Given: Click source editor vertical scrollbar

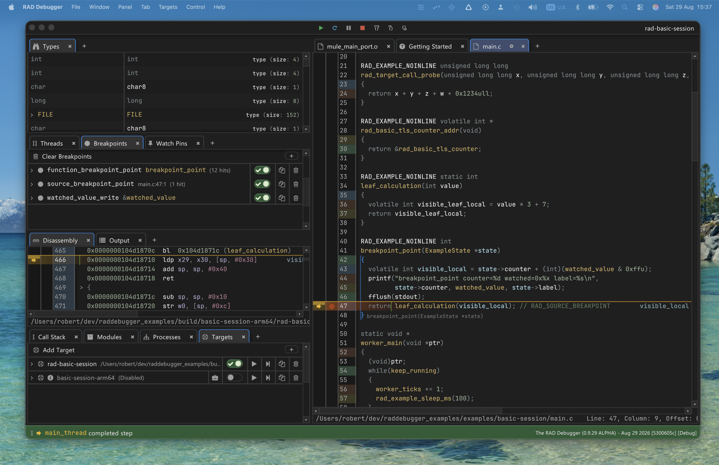Looking at the screenshot, I should [x=694, y=126].
